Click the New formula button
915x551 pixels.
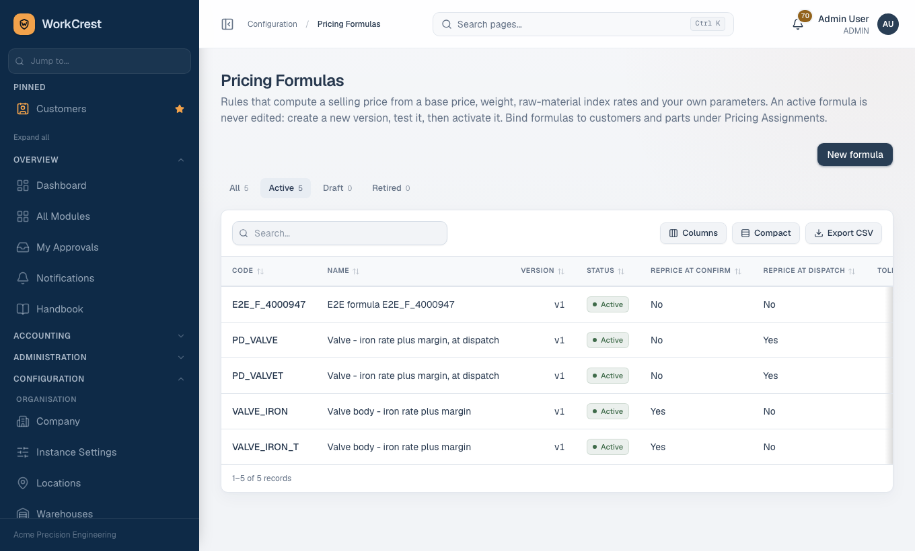[855, 155]
